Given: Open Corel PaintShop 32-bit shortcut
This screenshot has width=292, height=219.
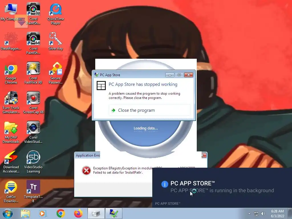Looking at the screenshot, I should [33, 13].
